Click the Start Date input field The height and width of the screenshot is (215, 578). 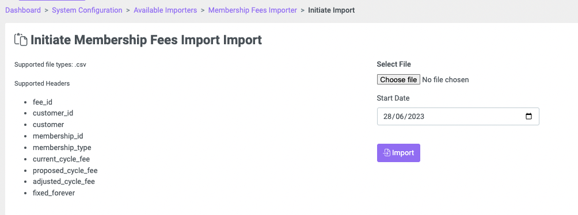tap(458, 116)
